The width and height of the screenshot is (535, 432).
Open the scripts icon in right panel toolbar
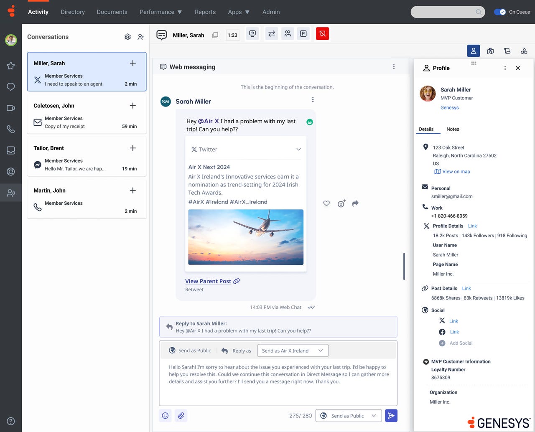tap(507, 51)
